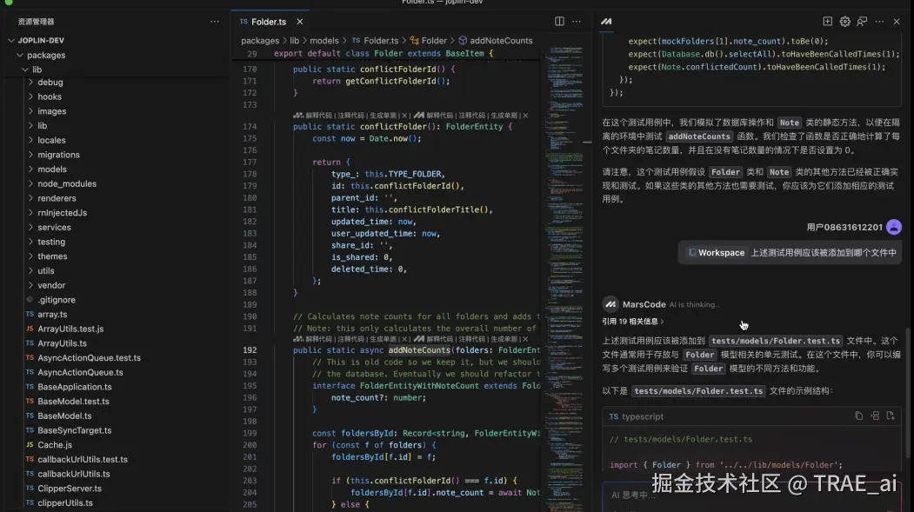Open the MarsCode settings gear
914x512 pixels.
tap(844, 21)
